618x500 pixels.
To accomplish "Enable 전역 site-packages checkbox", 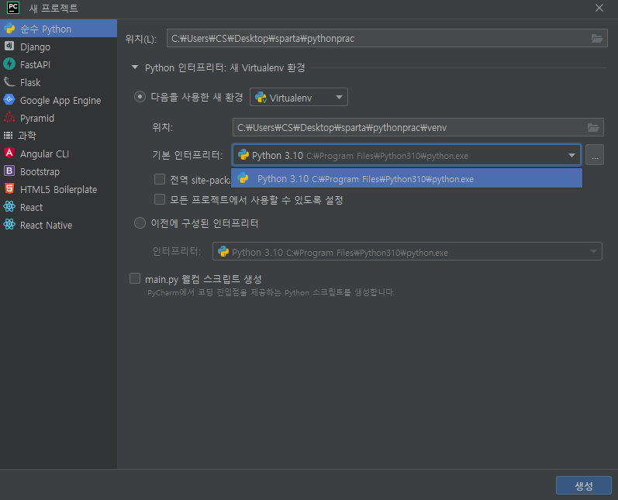I will click(160, 179).
